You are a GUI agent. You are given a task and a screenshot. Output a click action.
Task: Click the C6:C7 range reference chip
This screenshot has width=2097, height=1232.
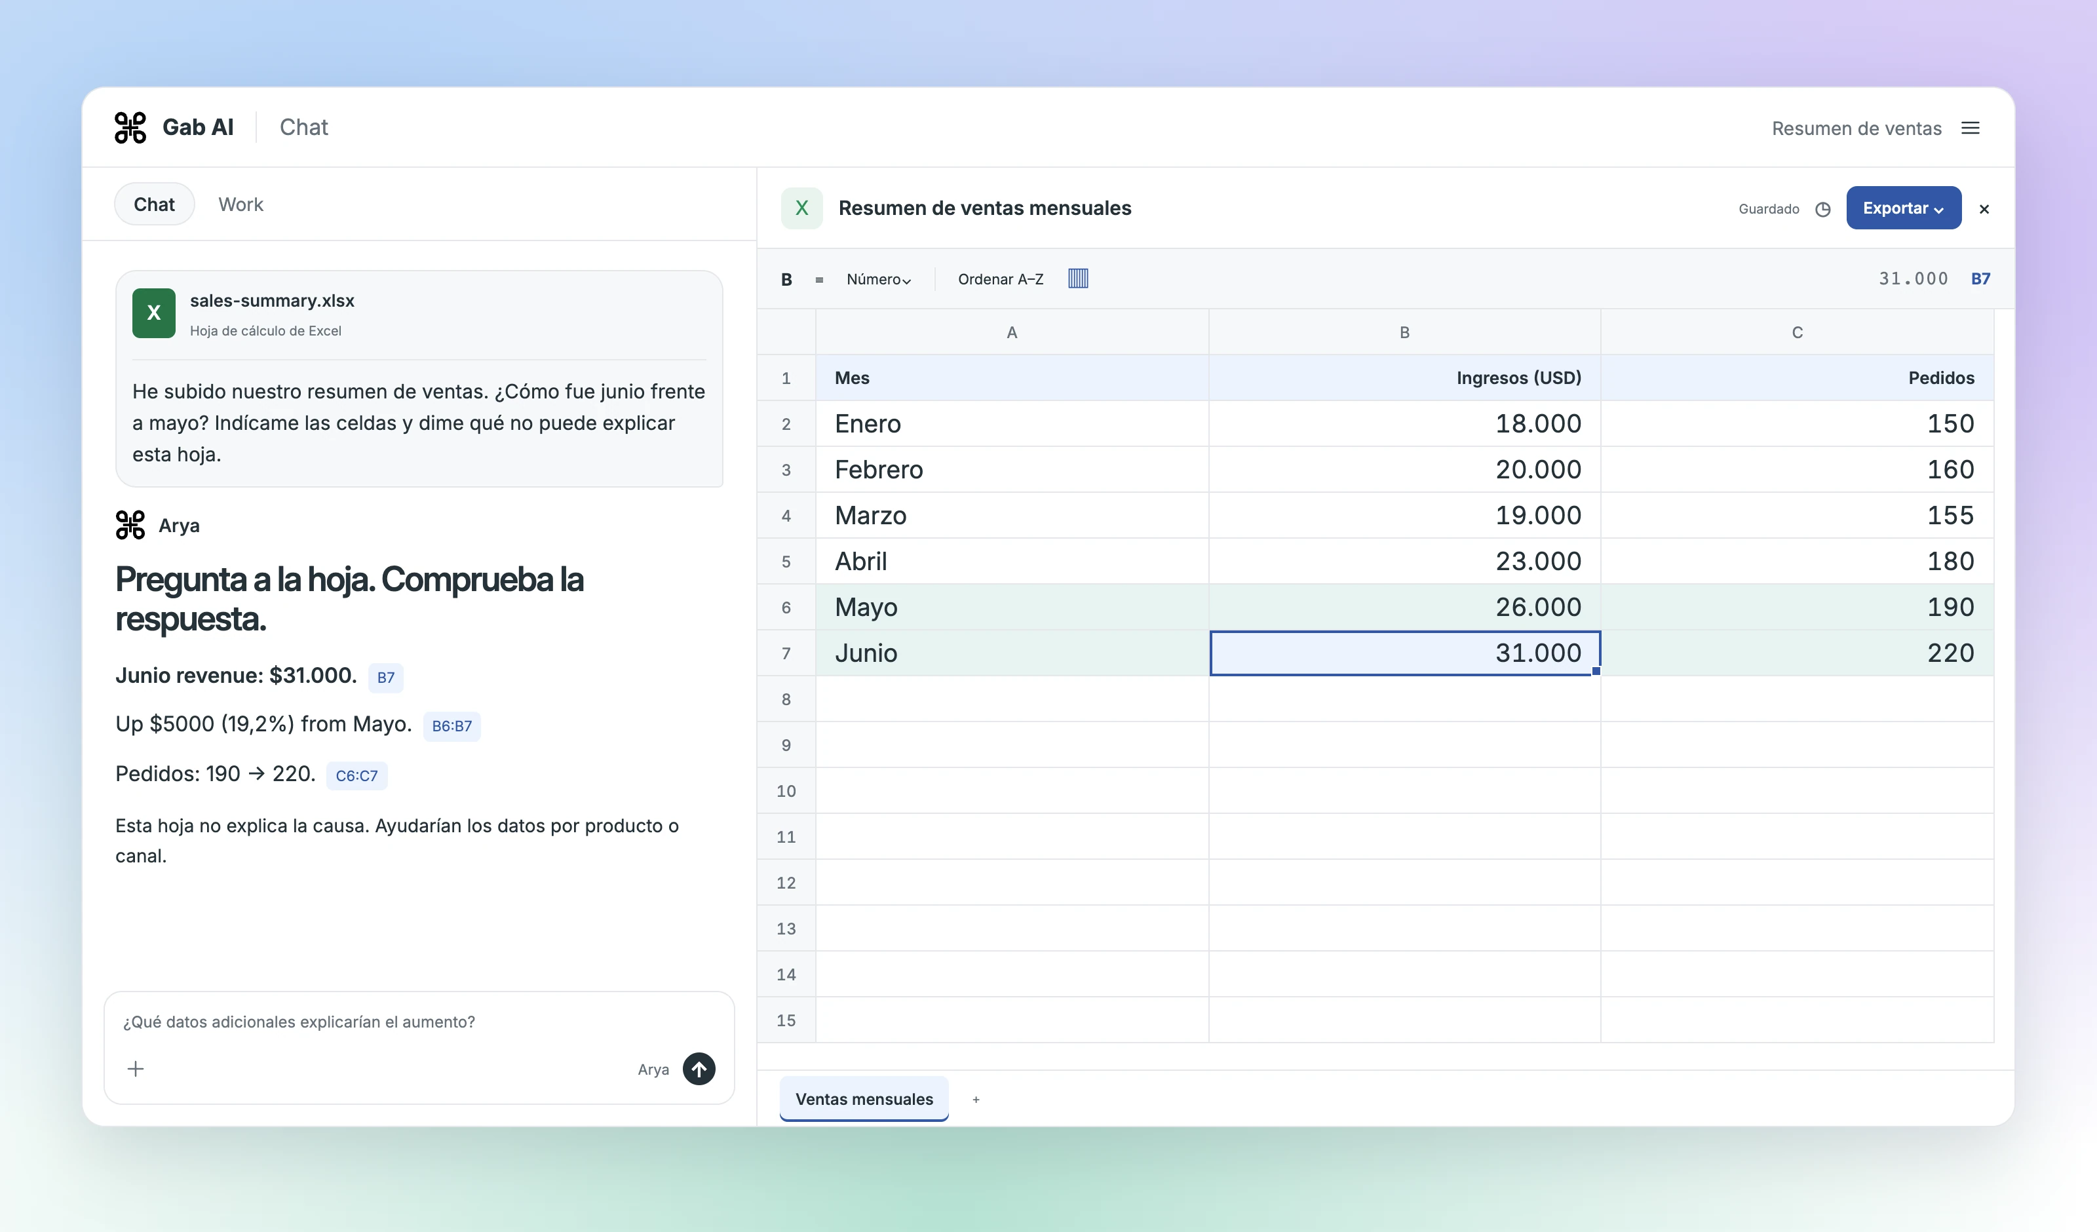[356, 776]
